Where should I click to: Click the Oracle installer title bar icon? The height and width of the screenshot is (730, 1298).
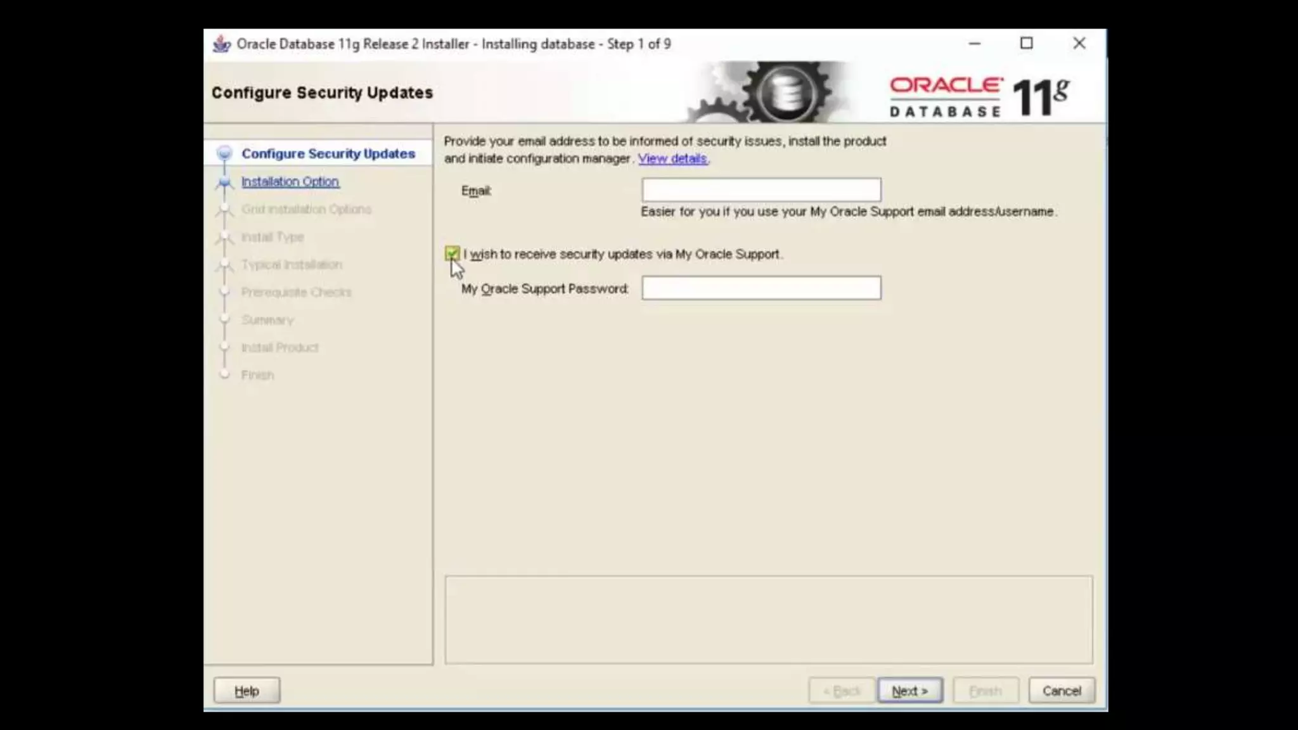tap(221, 44)
